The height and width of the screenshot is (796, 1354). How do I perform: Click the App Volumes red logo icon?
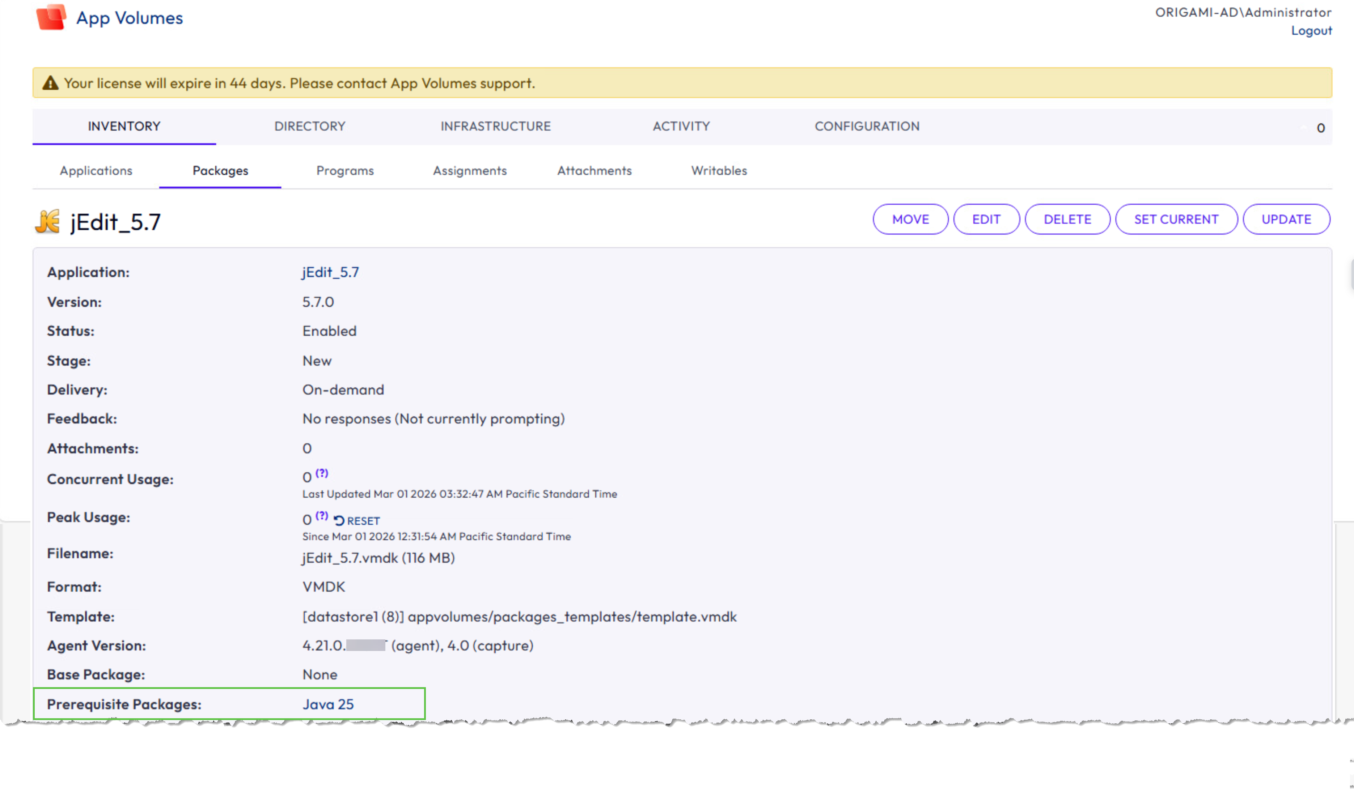coord(51,17)
